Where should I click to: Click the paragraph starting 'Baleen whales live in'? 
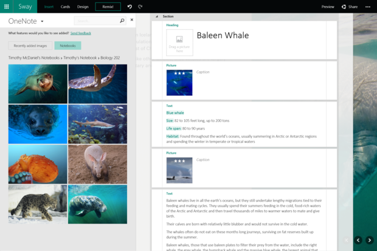pos(244,208)
